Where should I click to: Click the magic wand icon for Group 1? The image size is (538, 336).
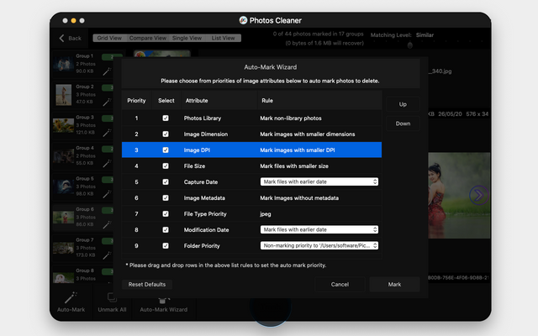pos(107,71)
